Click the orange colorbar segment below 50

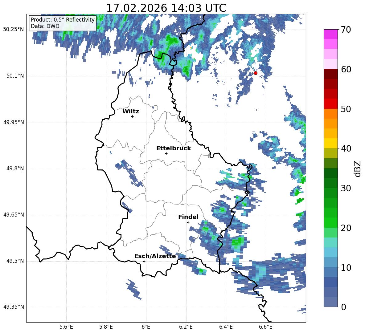(331, 113)
